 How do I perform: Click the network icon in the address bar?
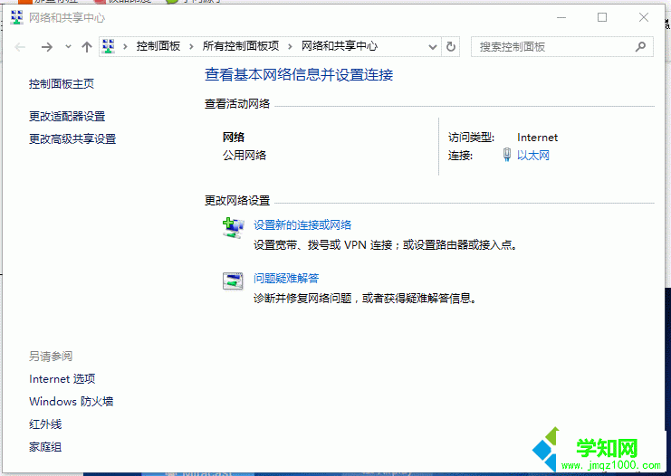[109, 46]
